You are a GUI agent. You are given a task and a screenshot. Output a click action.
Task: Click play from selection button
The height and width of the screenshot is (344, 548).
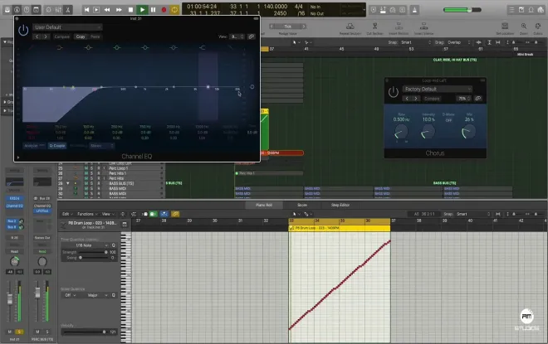[96, 10]
